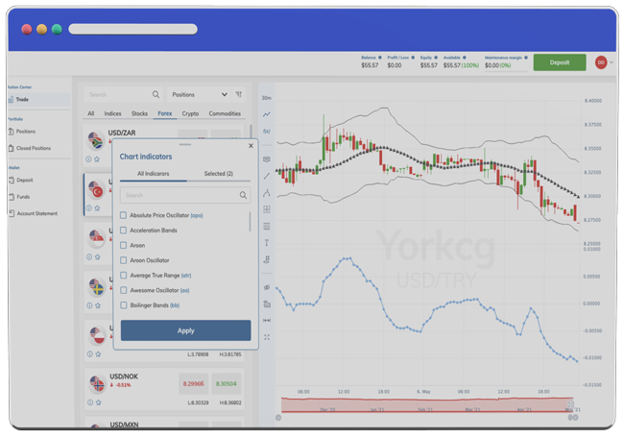Switch to the Stocks tab

[x=139, y=113]
